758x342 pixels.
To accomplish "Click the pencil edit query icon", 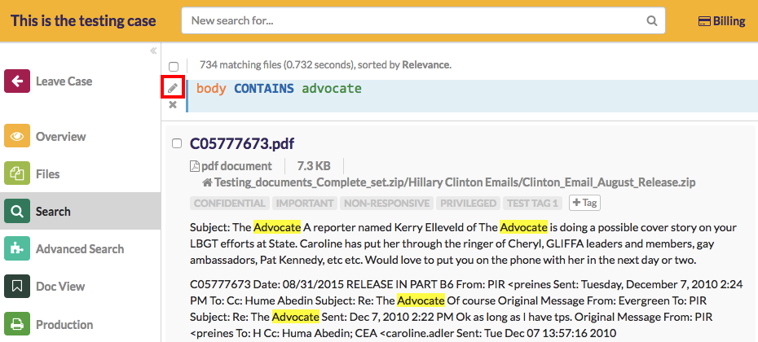I will (x=173, y=87).
